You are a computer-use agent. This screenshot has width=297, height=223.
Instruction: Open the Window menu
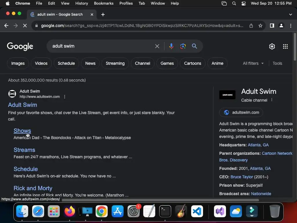[158, 3]
